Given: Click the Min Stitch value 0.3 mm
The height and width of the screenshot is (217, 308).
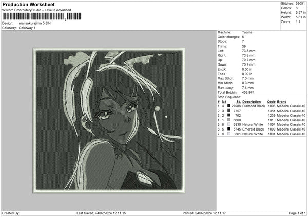Looking at the screenshot, I should click(x=248, y=83).
